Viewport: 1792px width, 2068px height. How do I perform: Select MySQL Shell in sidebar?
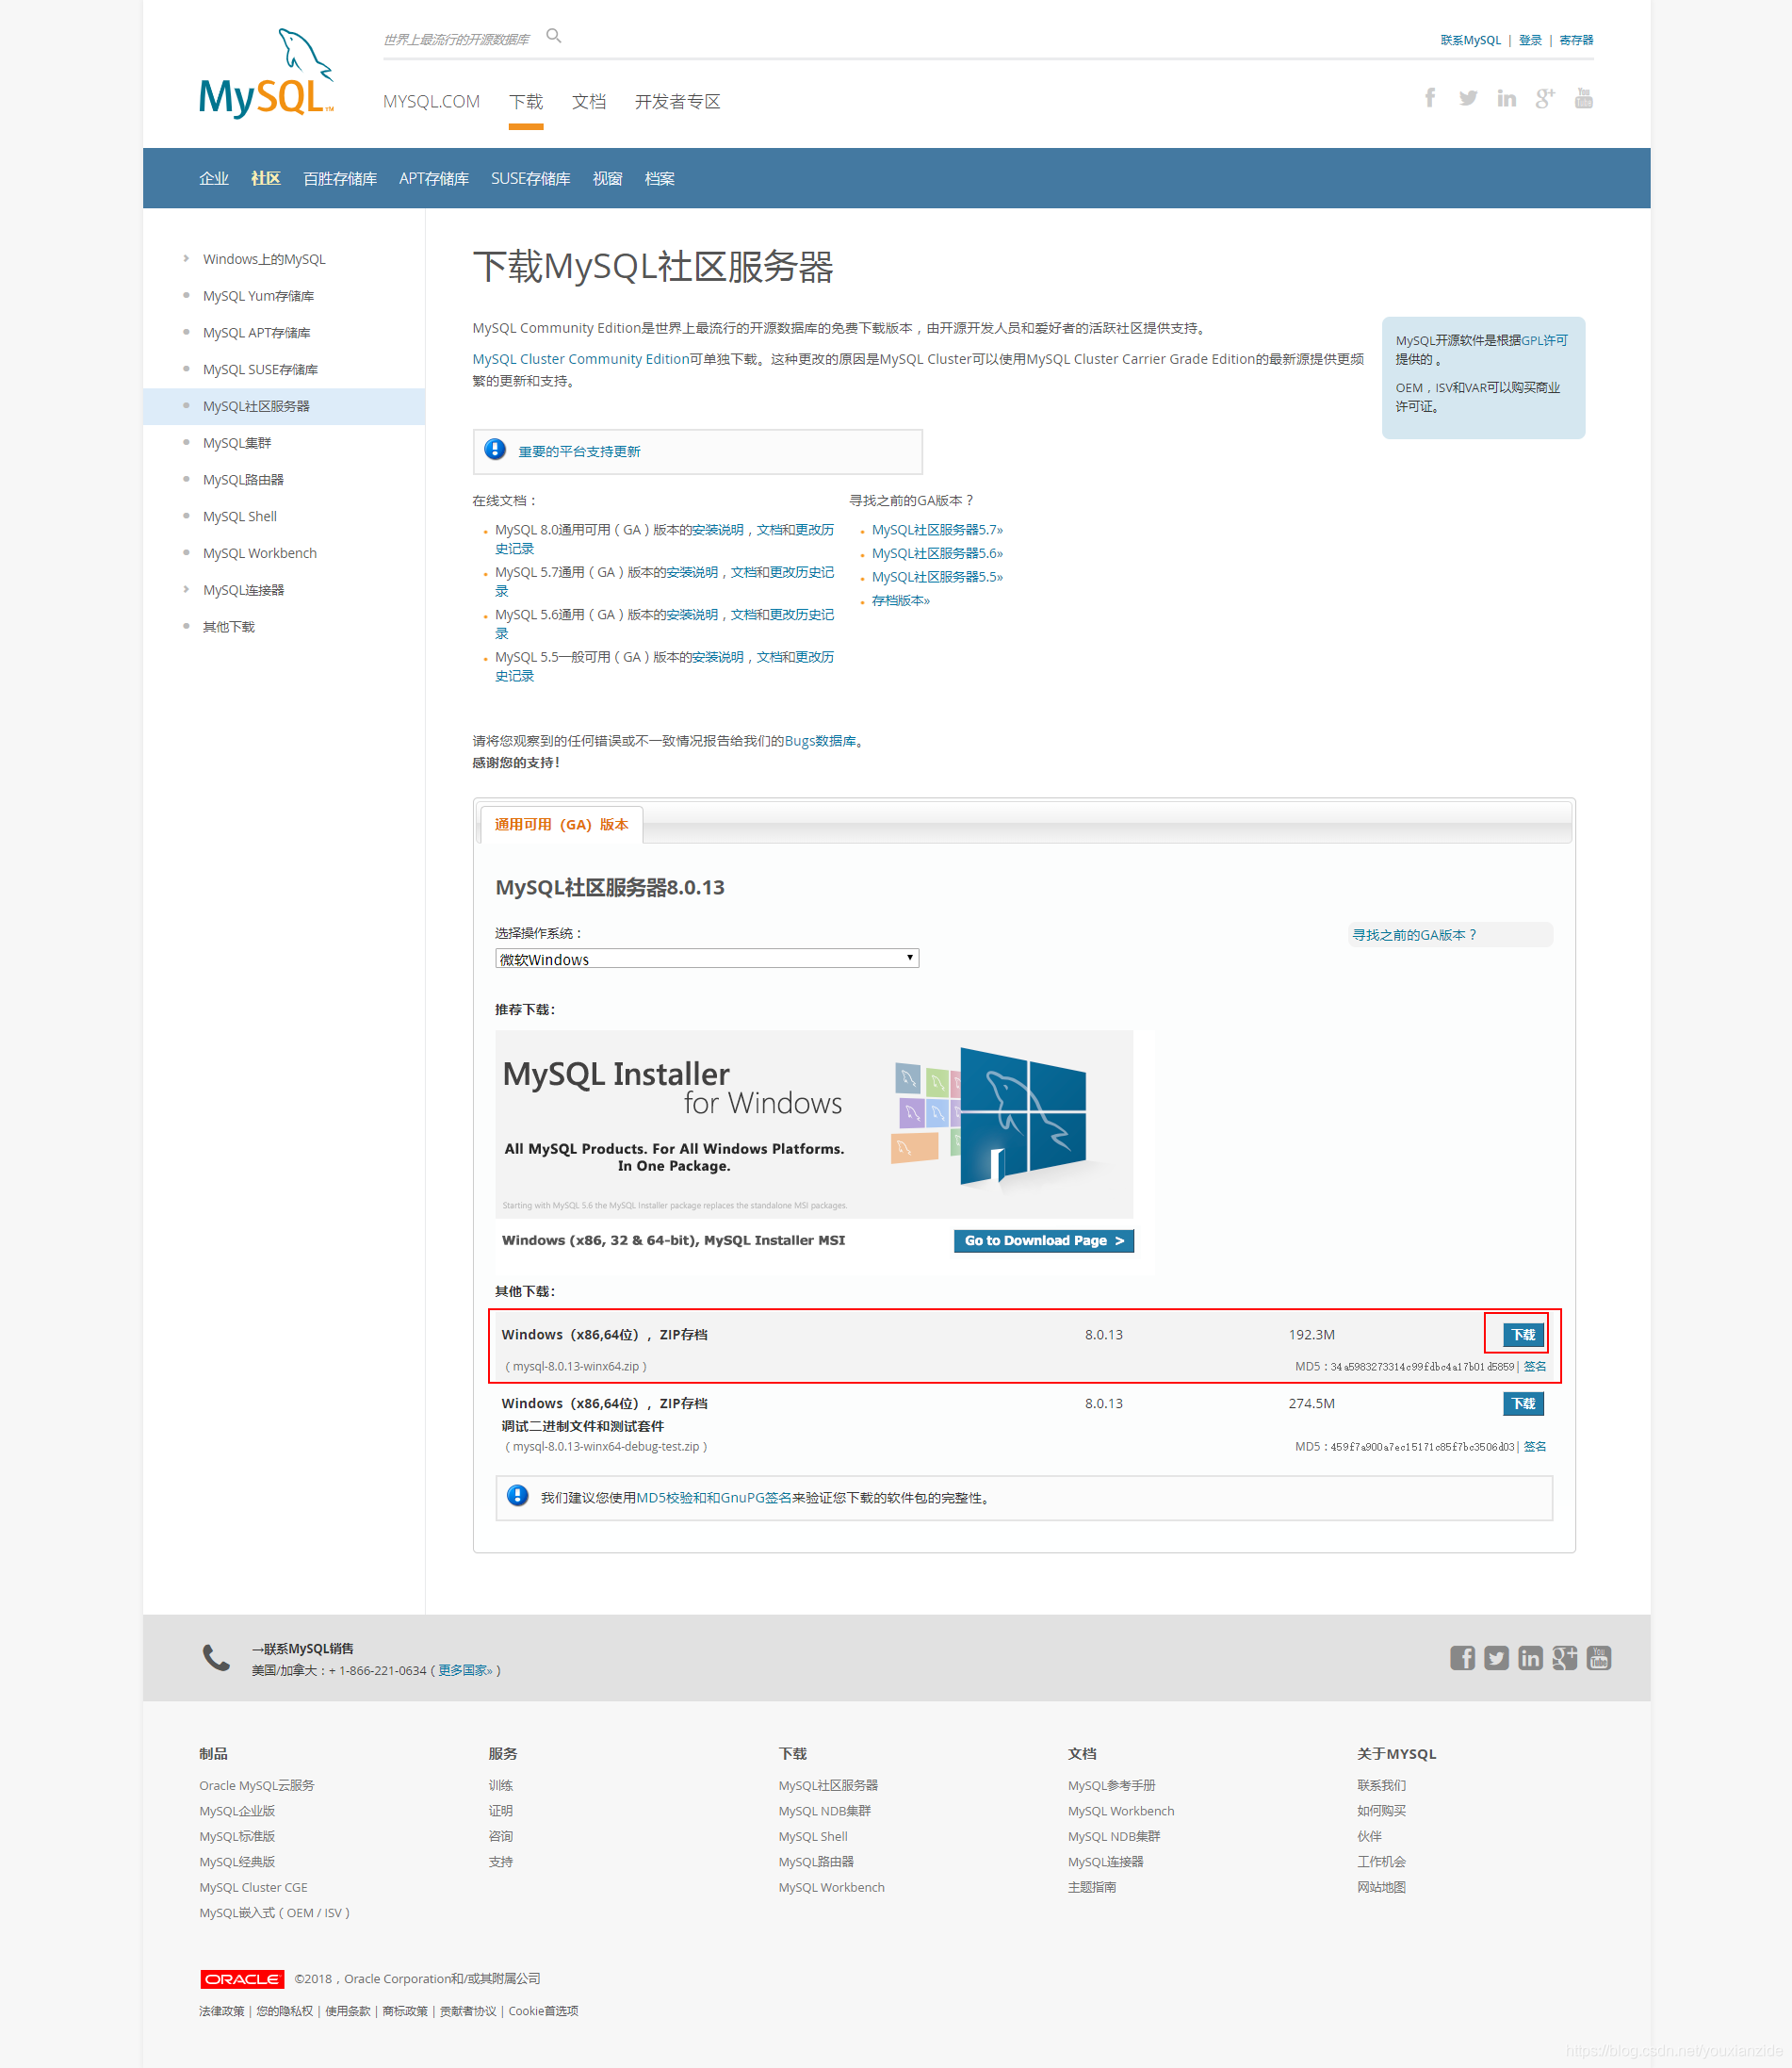(x=240, y=517)
